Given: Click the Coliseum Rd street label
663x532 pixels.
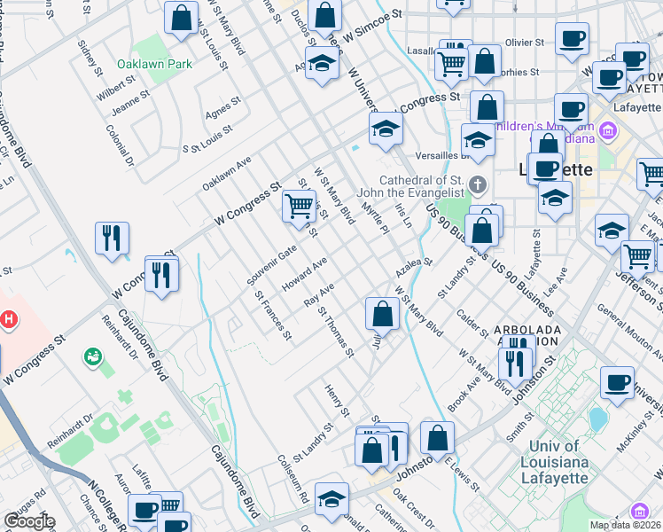Looking at the screenshot, I should [293, 479].
